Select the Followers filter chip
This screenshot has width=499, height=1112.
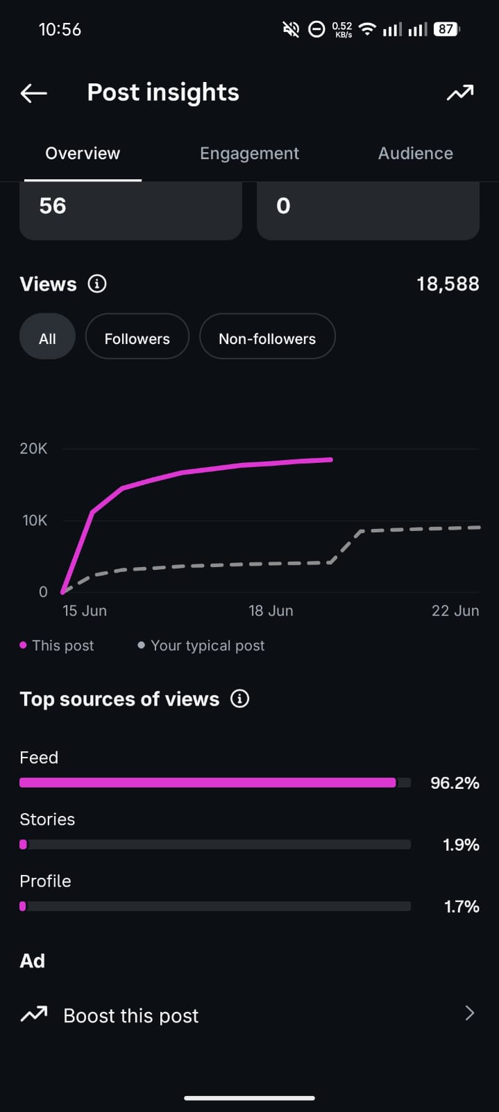tap(137, 338)
